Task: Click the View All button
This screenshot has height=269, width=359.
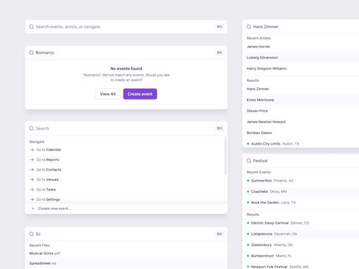Action: point(108,94)
